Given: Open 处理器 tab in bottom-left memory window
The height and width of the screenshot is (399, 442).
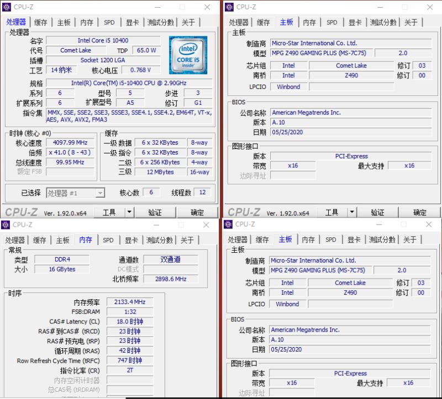Looking at the screenshot, I should (15, 240).
